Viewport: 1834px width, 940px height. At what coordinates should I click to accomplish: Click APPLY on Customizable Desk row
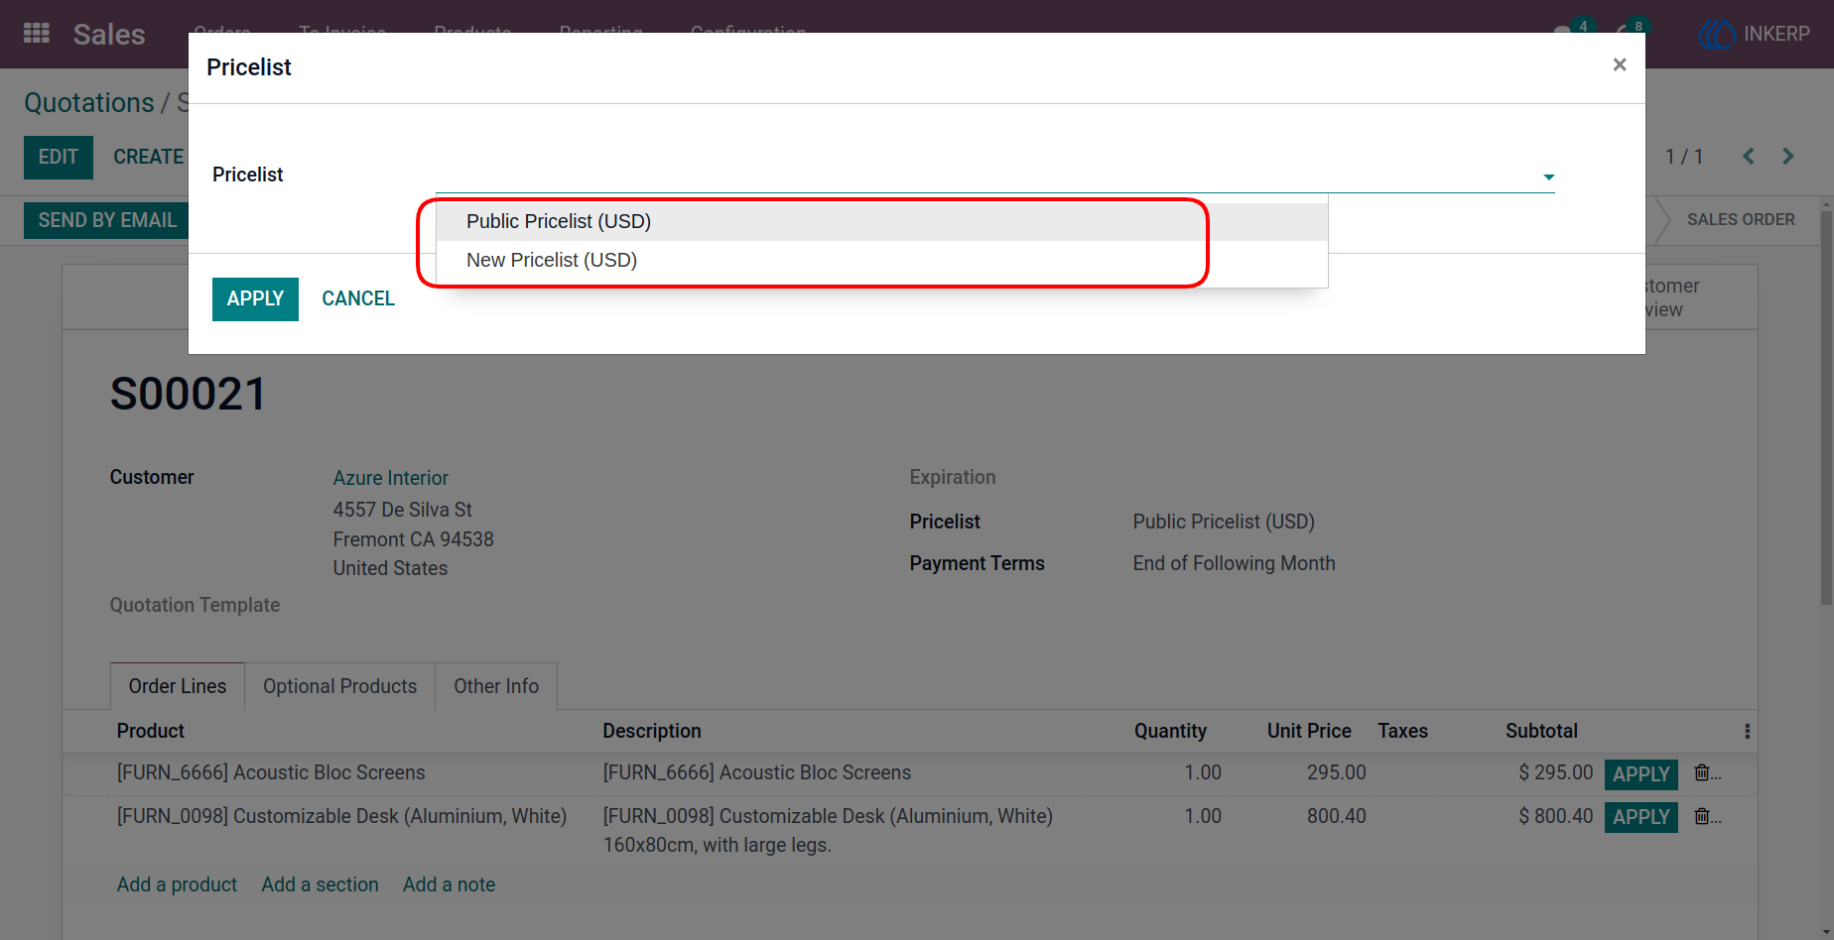[x=1641, y=817]
